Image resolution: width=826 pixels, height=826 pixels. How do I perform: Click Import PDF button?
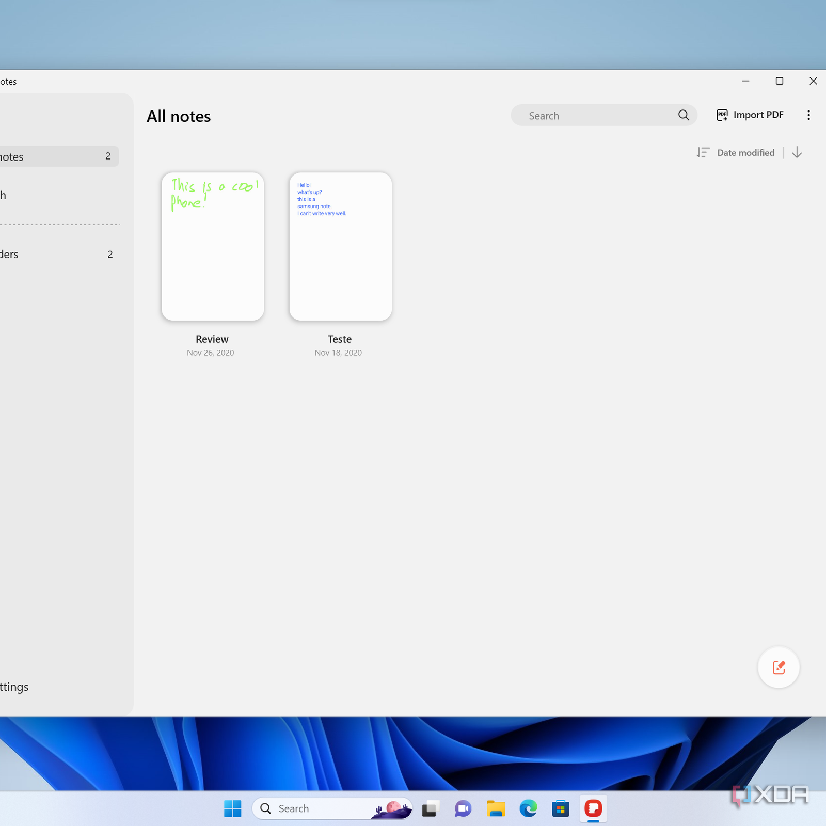pyautogui.click(x=750, y=115)
